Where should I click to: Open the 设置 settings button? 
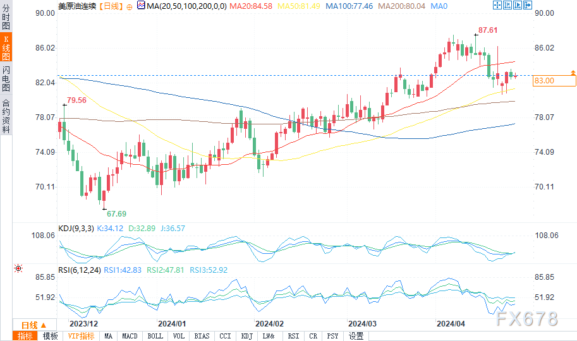point(356,336)
